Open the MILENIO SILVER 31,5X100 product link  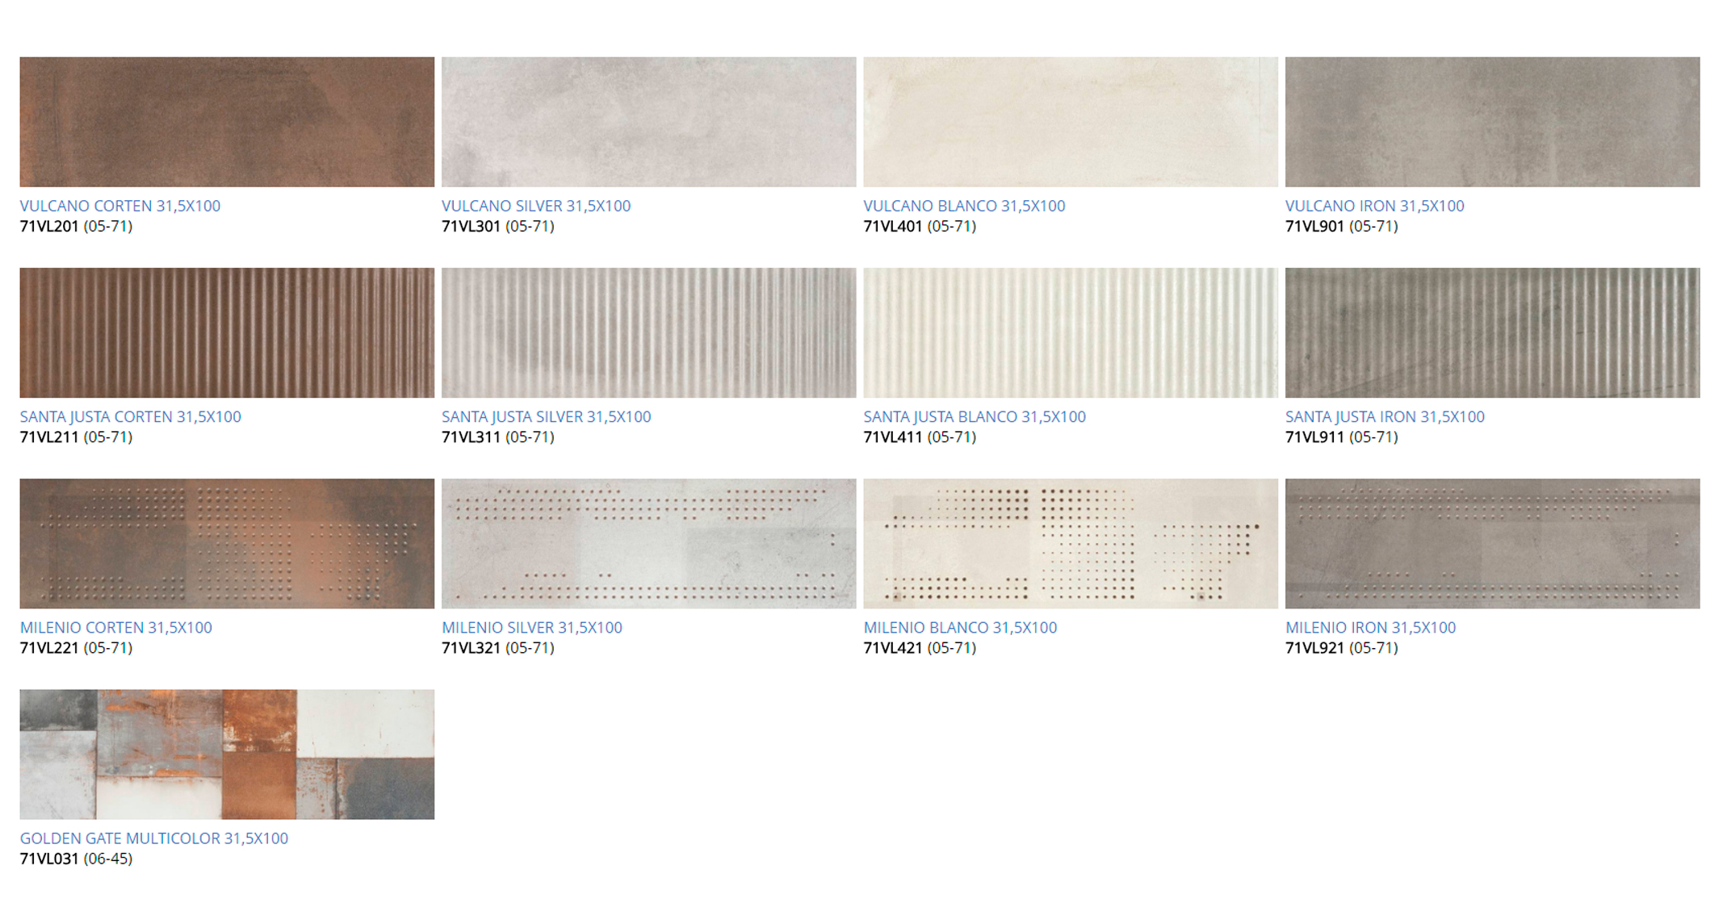[x=533, y=626]
